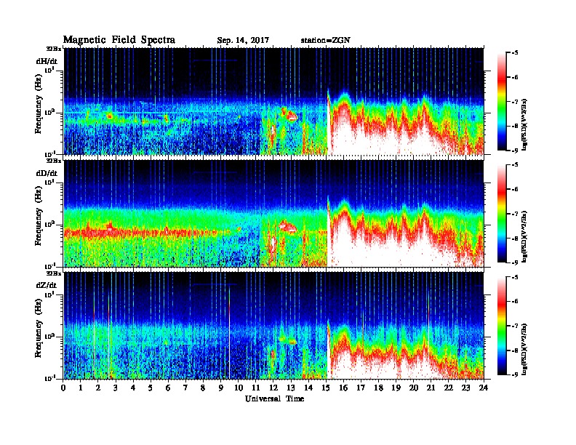576x445 pixels.
Task: Click hour "3" on the time axis
Action: 116,388
